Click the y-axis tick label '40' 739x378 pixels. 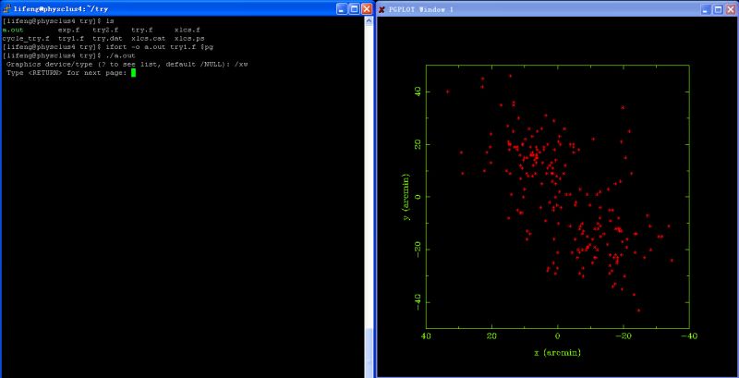tap(418, 91)
